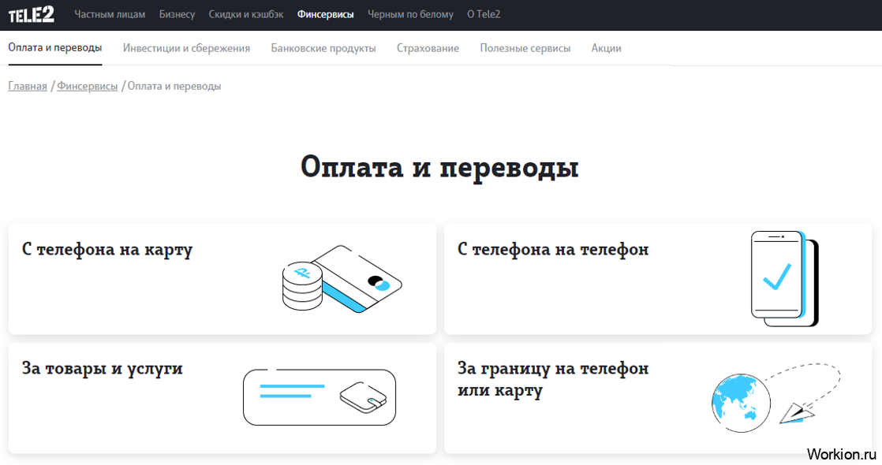The width and height of the screenshot is (882, 465).
Task: Go to the Акции tab
Action: pyautogui.click(x=606, y=48)
